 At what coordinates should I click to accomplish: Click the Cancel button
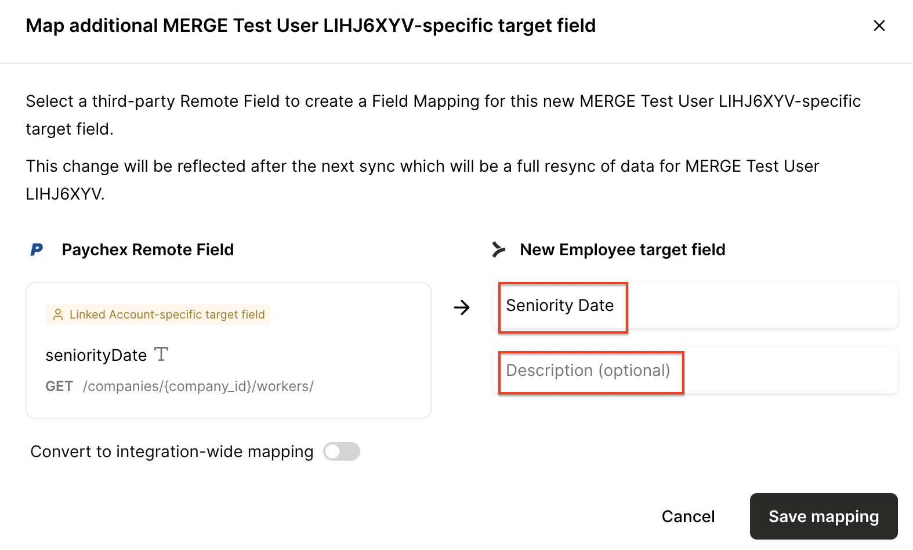tap(688, 516)
